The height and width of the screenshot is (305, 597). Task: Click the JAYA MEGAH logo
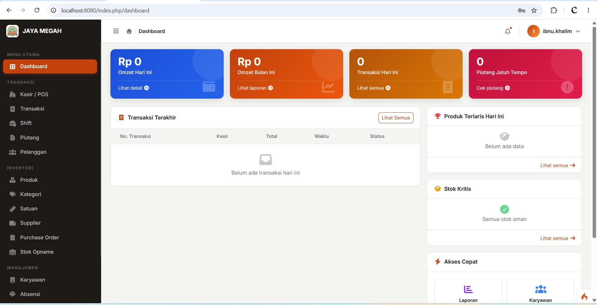12,31
